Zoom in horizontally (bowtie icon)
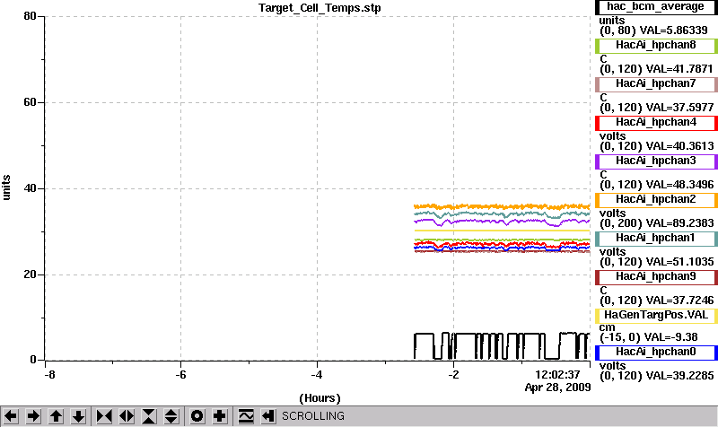Viewport: 718px width, 427px height. pos(104,416)
